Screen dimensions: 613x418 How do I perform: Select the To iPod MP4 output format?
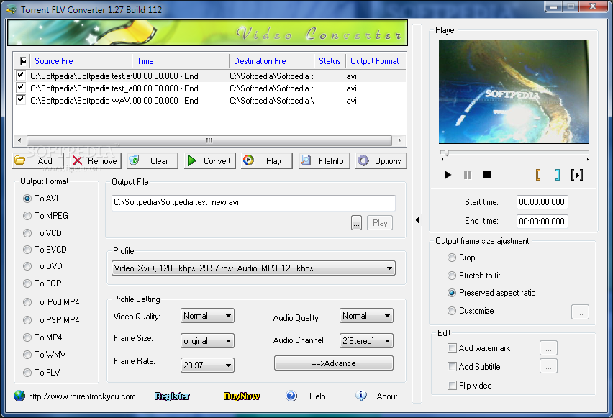pos(51,302)
